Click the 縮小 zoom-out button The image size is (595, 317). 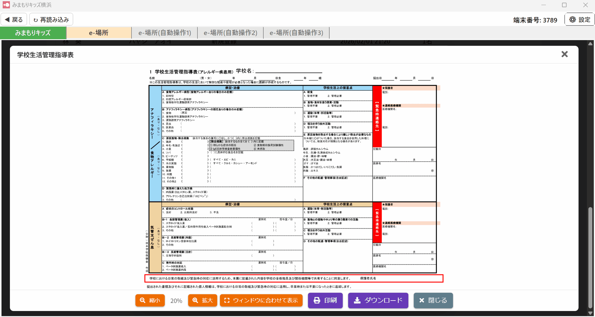coord(150,300)
